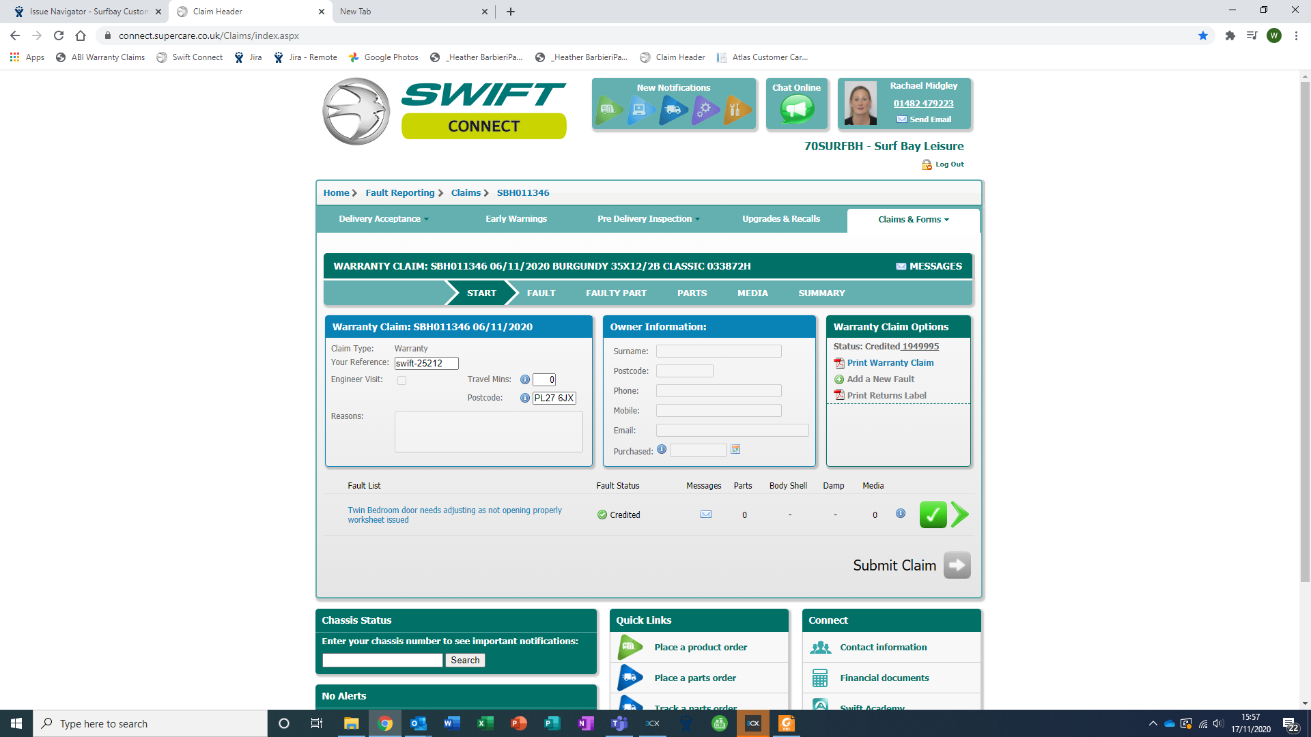Screen dimensions: 1311x737
Task: Expand the Pre Delivery Inspection menu
Action: point(648,219)
